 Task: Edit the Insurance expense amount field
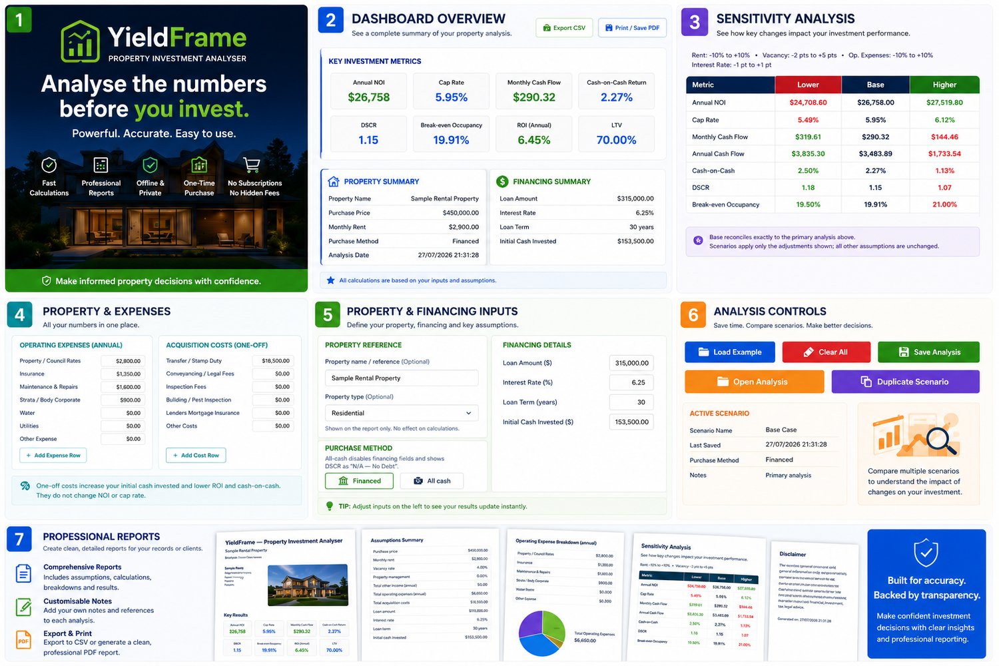[x=123, y=374]
